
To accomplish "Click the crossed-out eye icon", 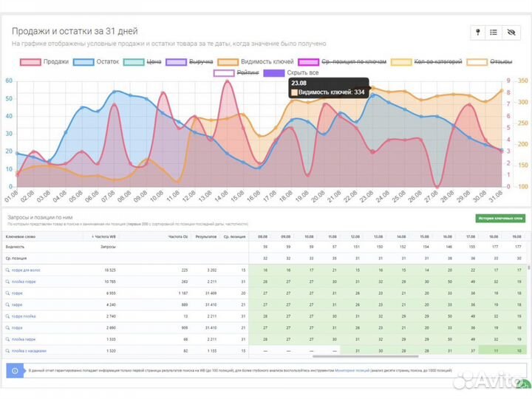I will coord(511,33).
